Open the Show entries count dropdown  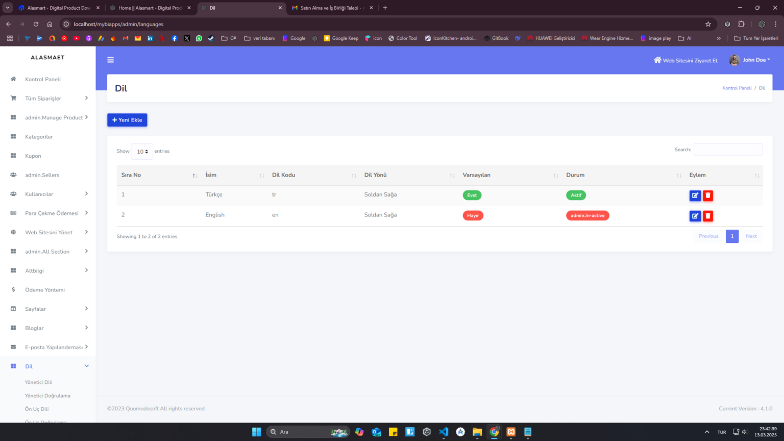click(142, 152)
